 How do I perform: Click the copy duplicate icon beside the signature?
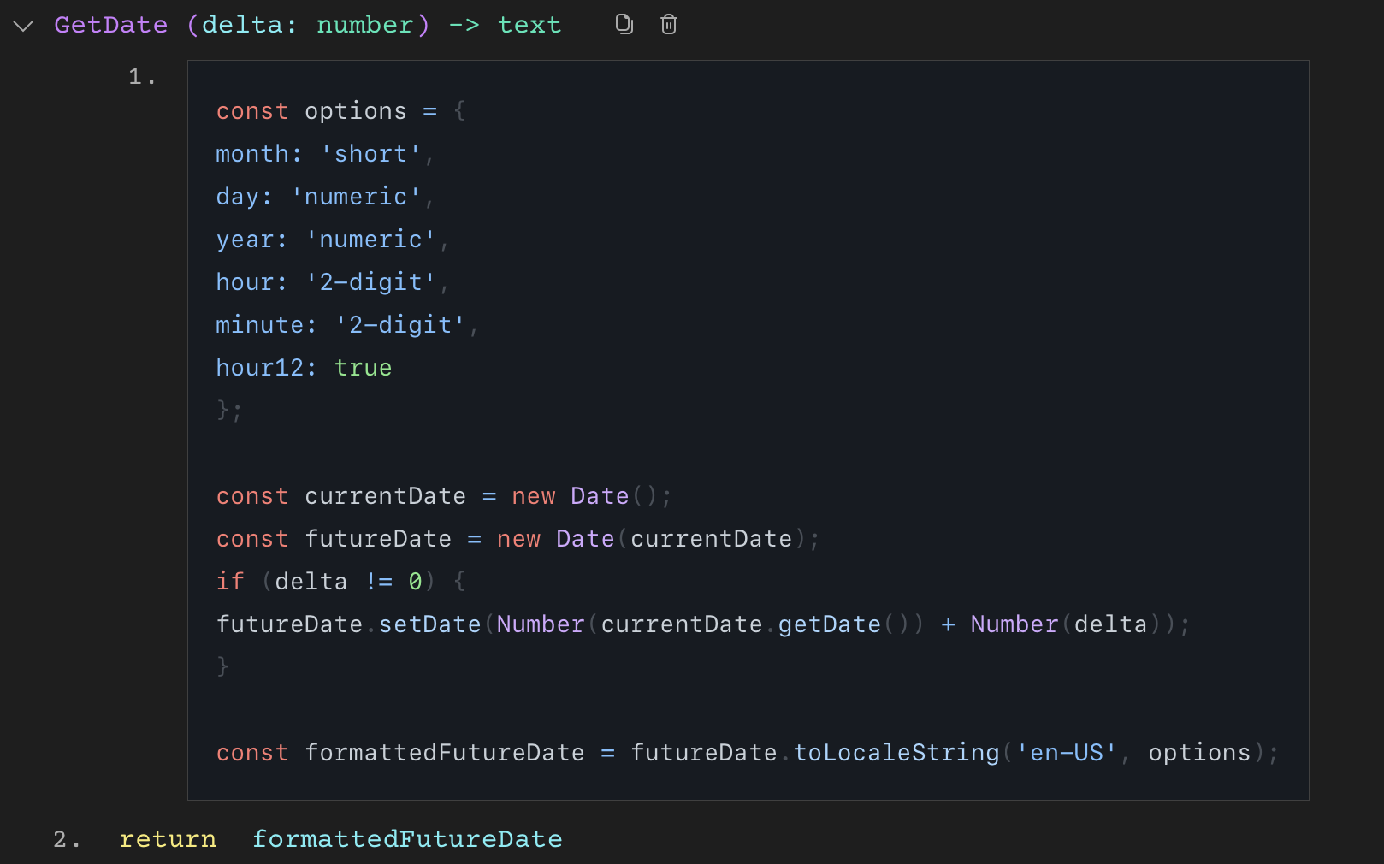point(624,25)
